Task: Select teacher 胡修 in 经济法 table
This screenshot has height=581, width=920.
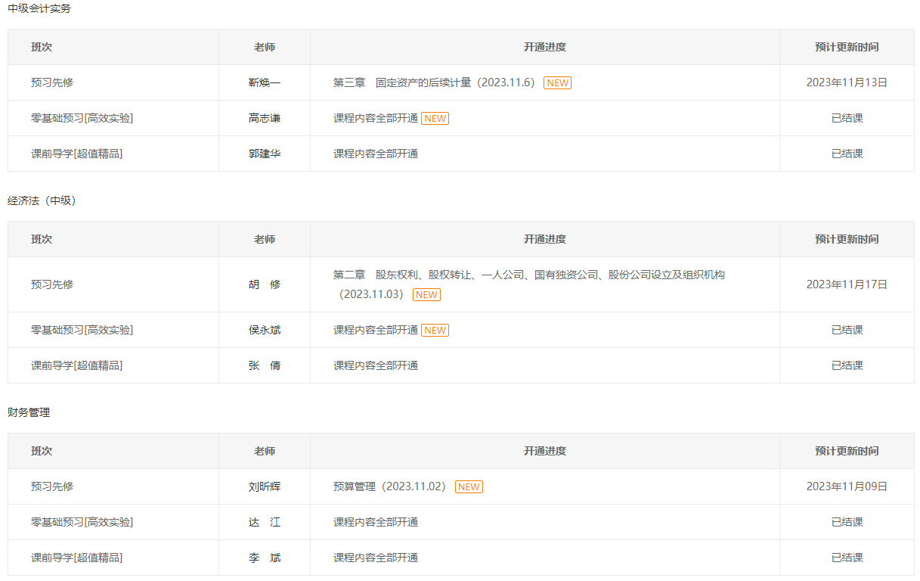Action: [265, 285]
